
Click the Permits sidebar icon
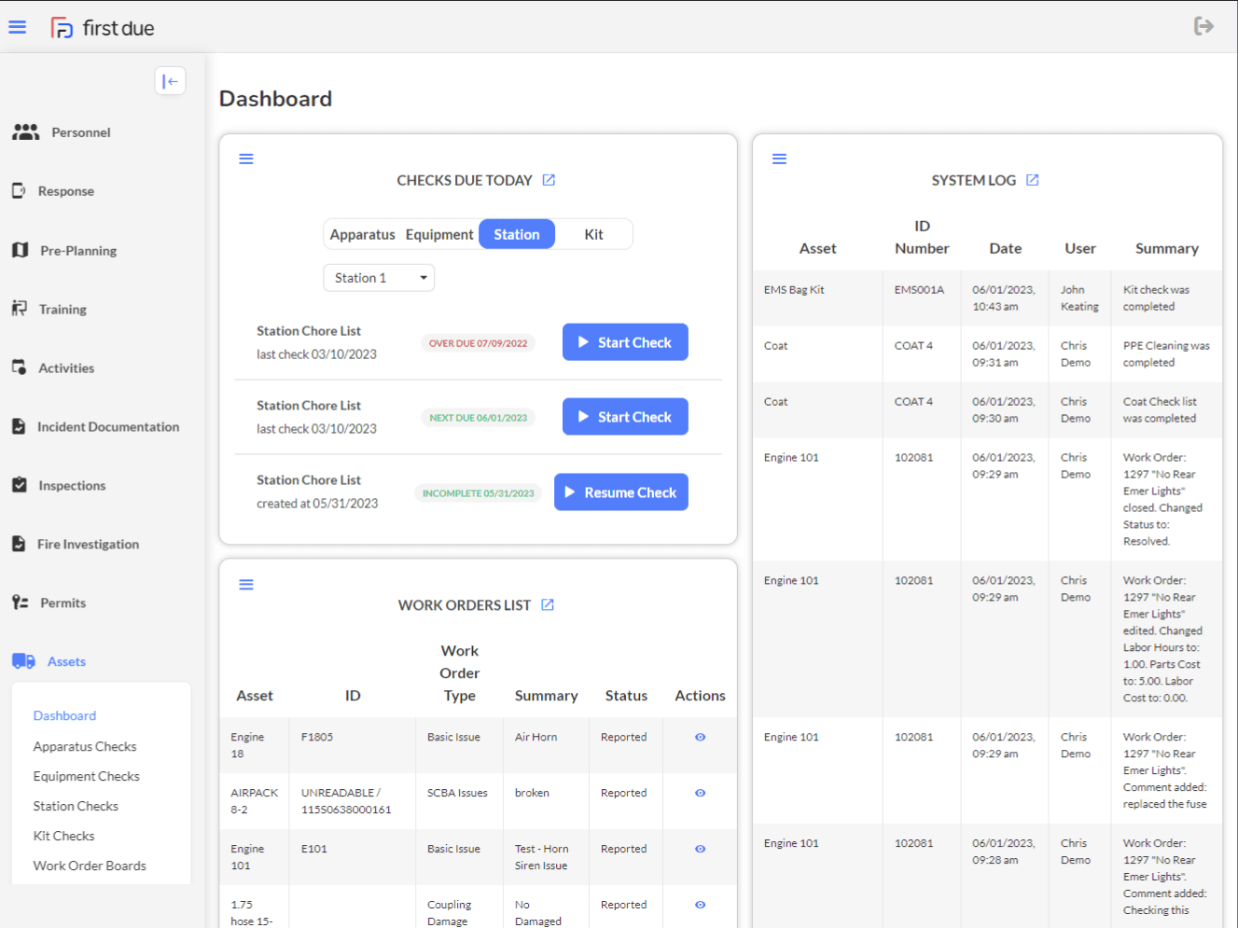(x=21, y=603)
